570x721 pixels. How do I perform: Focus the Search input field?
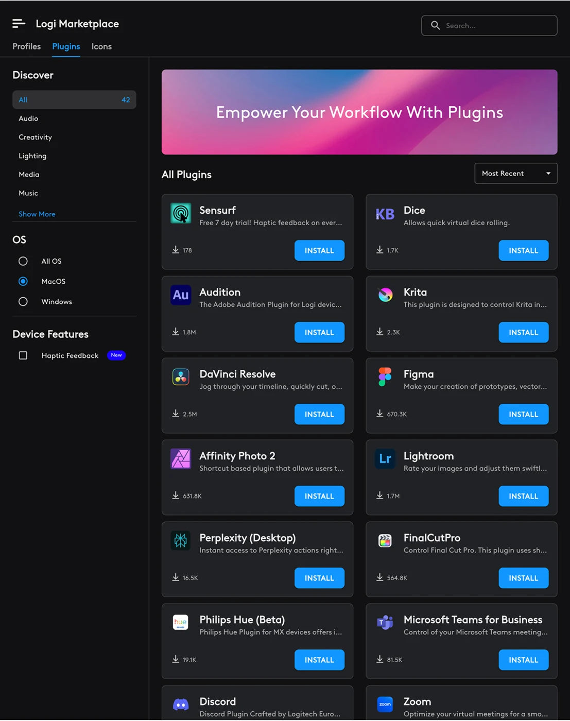pyautogui.click(x=489, y=25)
